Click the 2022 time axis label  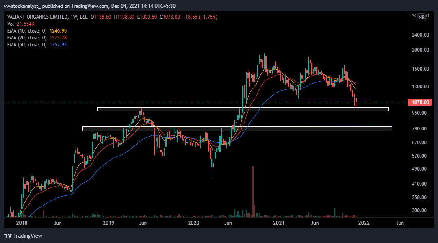pos(364,223)
